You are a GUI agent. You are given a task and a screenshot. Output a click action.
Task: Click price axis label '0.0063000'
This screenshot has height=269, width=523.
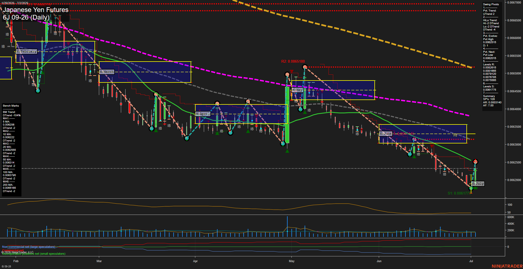click(x=514, y=145)
